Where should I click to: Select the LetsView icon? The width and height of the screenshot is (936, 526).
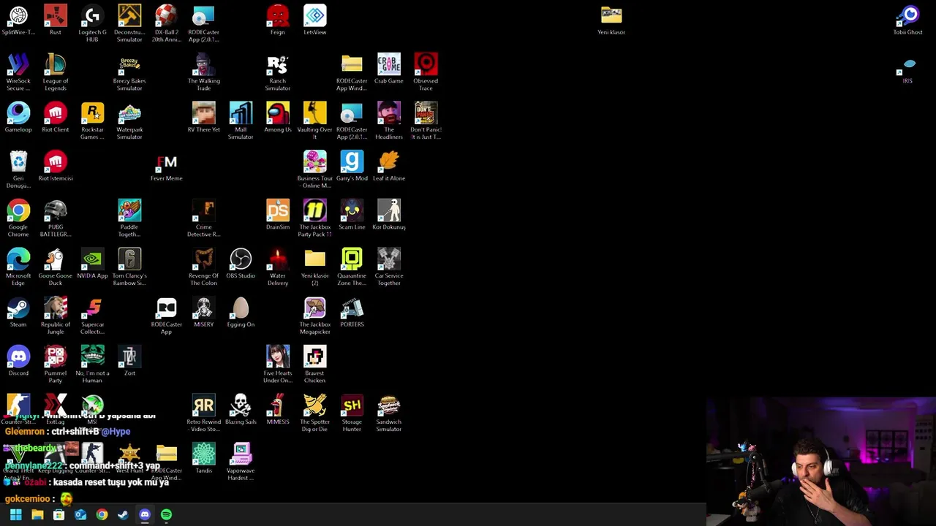(315, 20)
